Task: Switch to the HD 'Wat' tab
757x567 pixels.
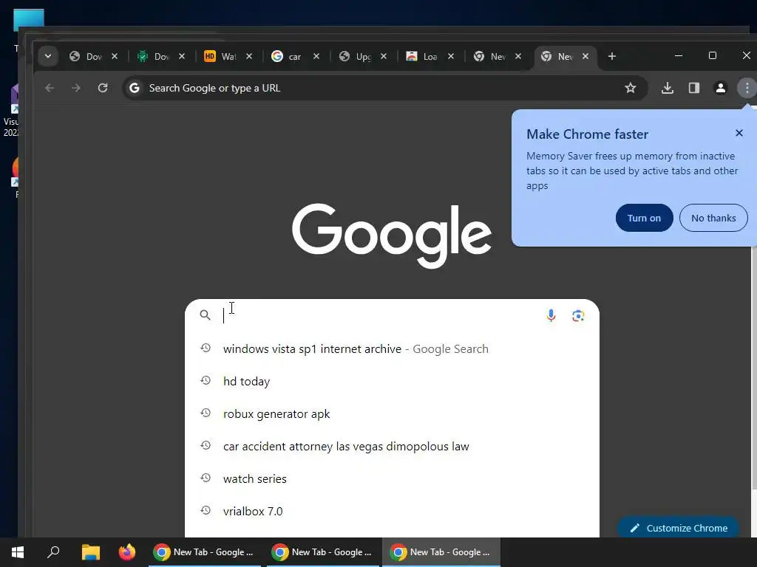Action: [x=228, y=56]
